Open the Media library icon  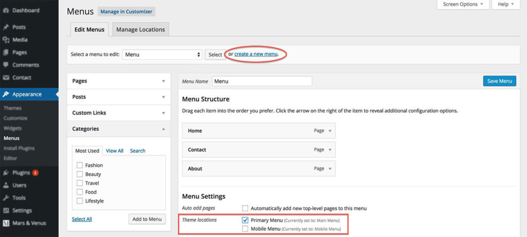(x=6, y=40)
